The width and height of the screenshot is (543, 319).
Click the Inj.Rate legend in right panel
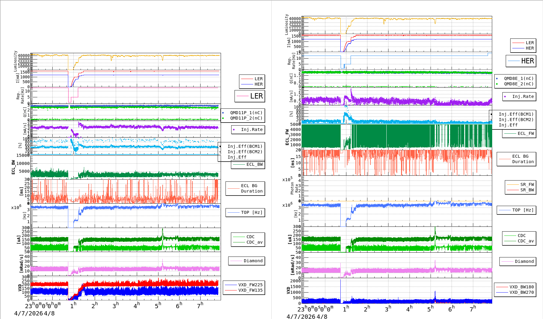(x=519, y=96)
